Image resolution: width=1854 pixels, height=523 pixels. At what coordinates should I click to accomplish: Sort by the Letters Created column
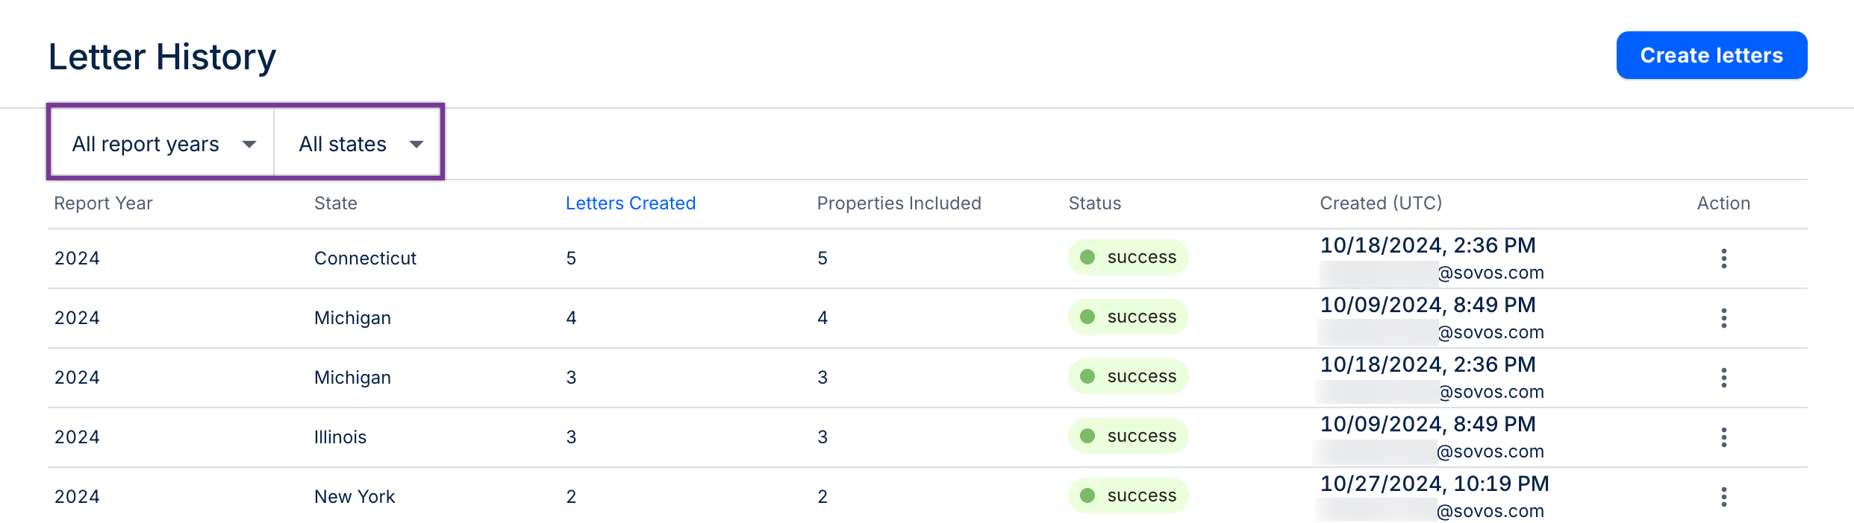pyautogui.click(x=630, y=203)
